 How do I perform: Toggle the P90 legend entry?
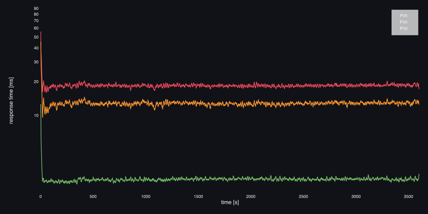coord(404,22)
